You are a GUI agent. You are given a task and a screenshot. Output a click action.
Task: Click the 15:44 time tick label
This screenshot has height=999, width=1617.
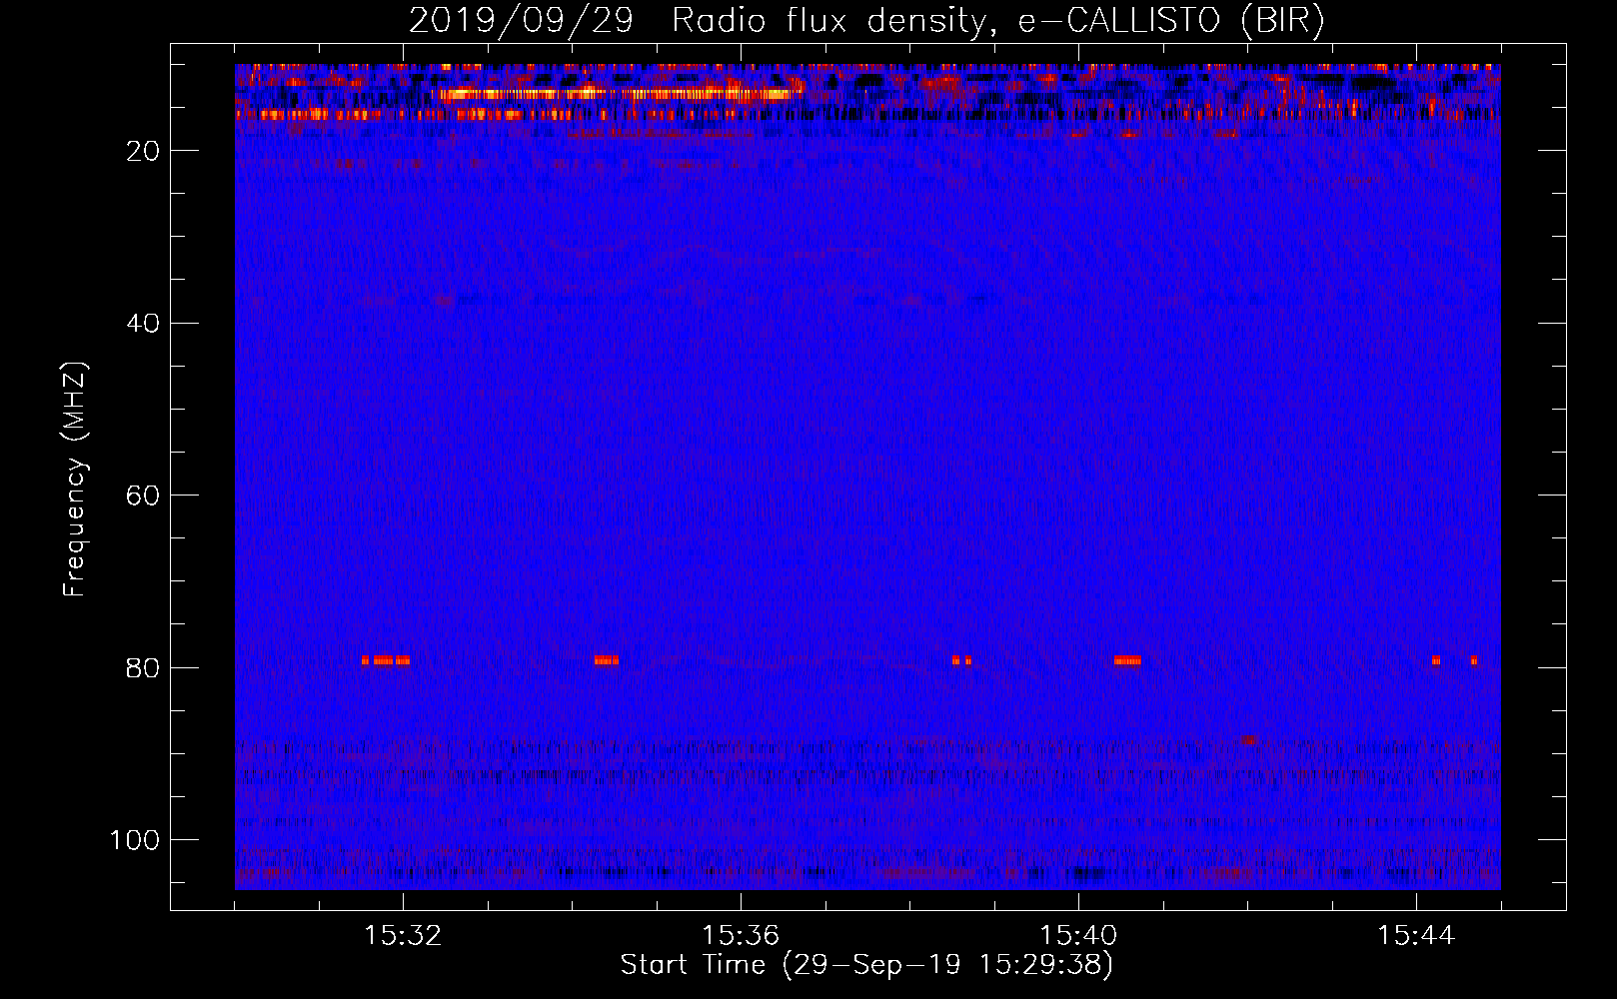click(1416, 936)
